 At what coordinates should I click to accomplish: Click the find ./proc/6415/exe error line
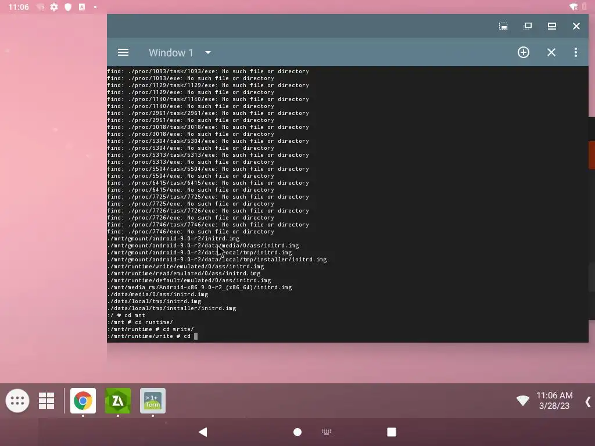click(191, 190)
